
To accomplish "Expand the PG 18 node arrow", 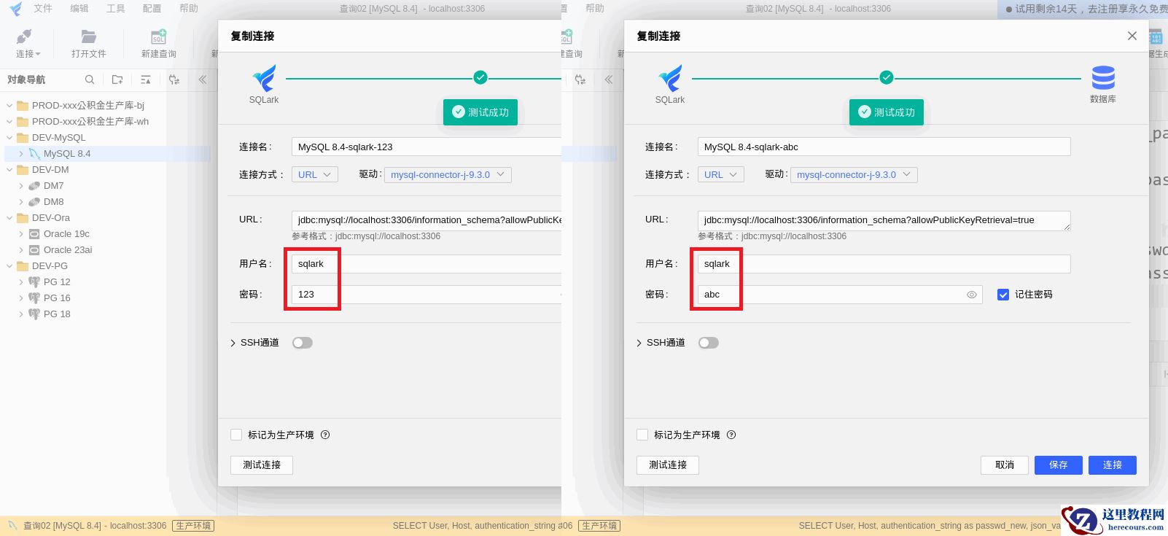I will pos(21,314).
